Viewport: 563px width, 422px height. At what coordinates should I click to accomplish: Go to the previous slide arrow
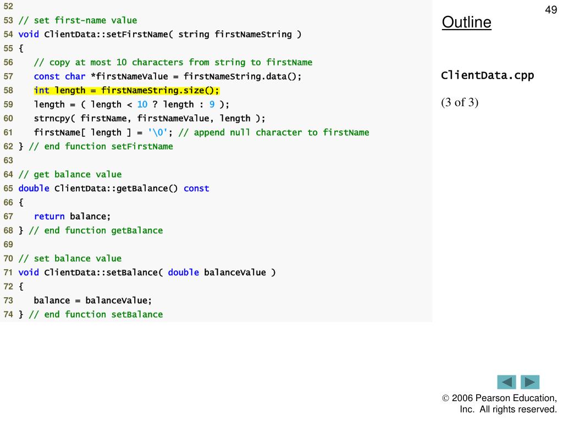click(x=506, y=382)
